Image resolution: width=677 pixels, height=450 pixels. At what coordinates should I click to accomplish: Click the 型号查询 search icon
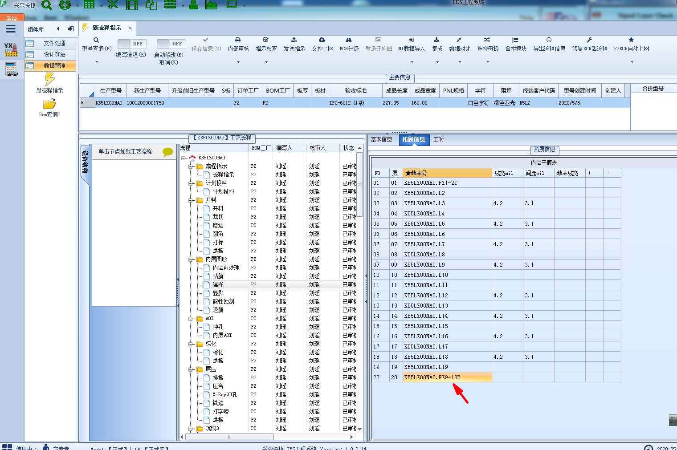coord(96,41)
